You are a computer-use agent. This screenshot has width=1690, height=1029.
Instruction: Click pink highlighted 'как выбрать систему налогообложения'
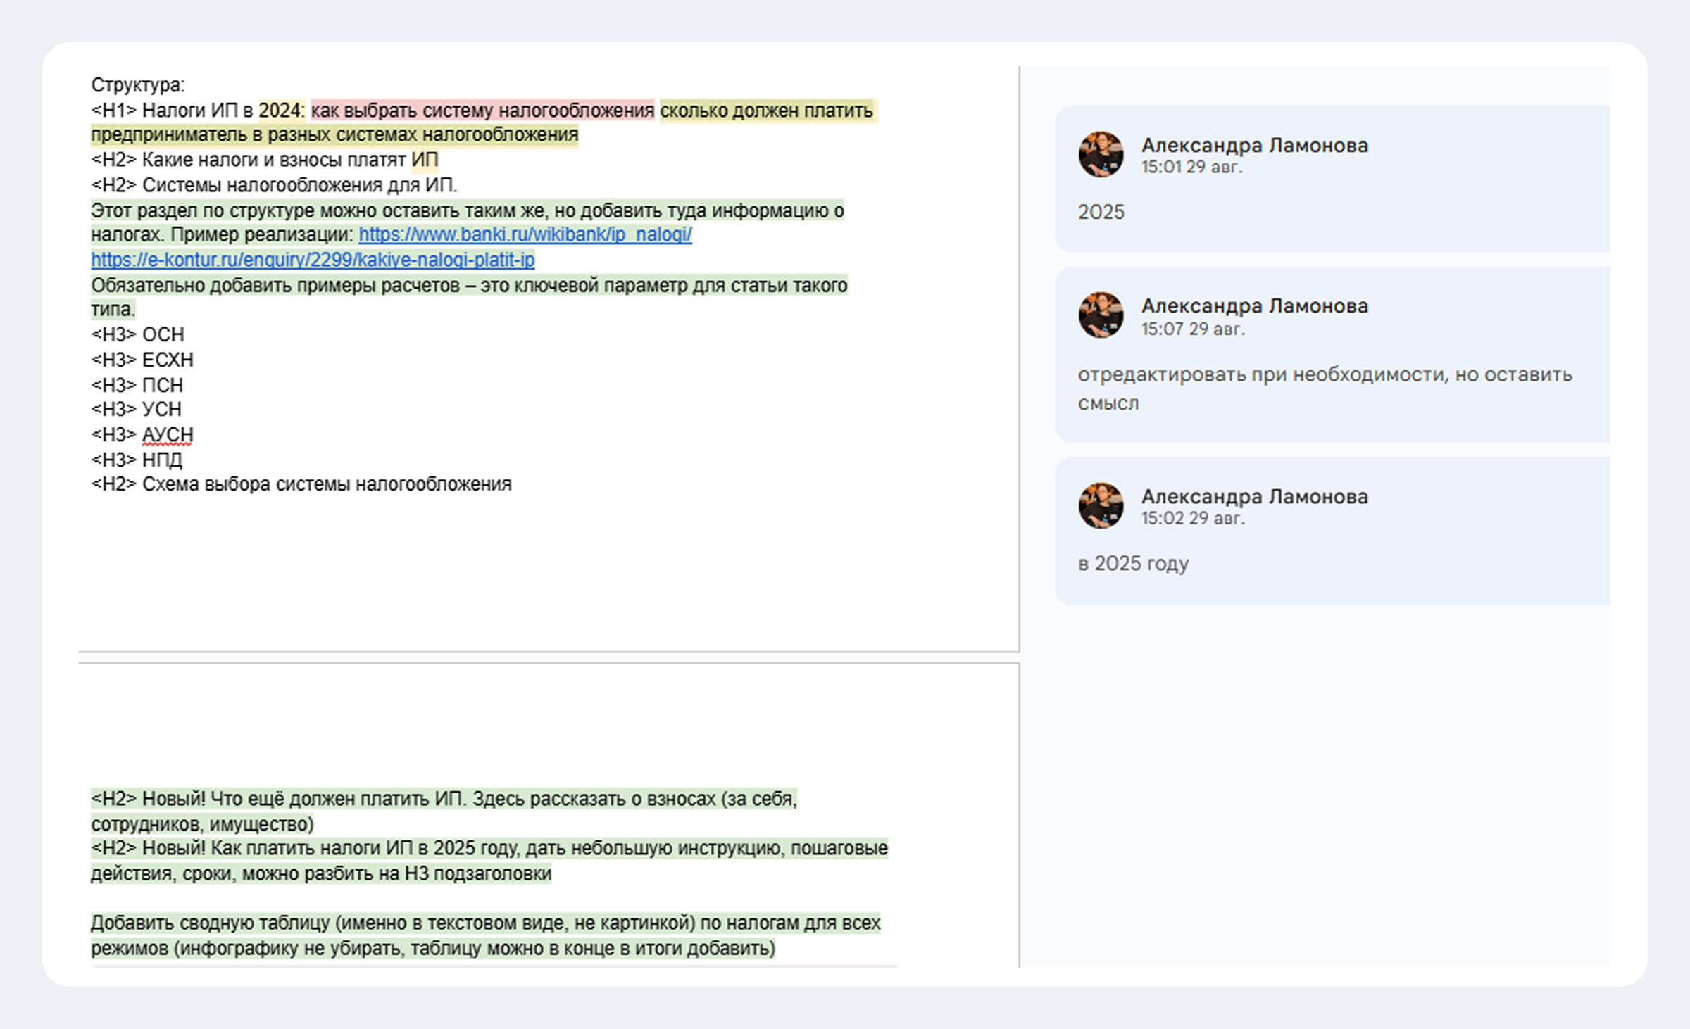coord(482,111)
